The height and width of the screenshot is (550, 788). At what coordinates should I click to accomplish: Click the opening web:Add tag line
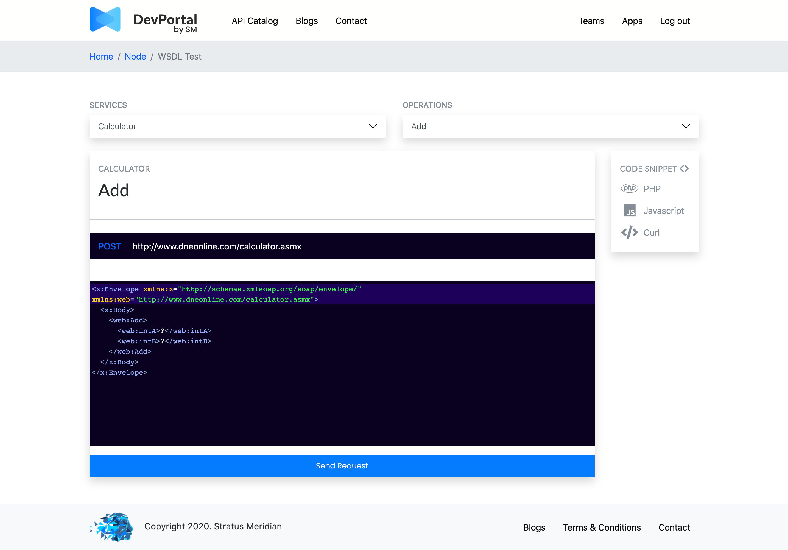128,320
